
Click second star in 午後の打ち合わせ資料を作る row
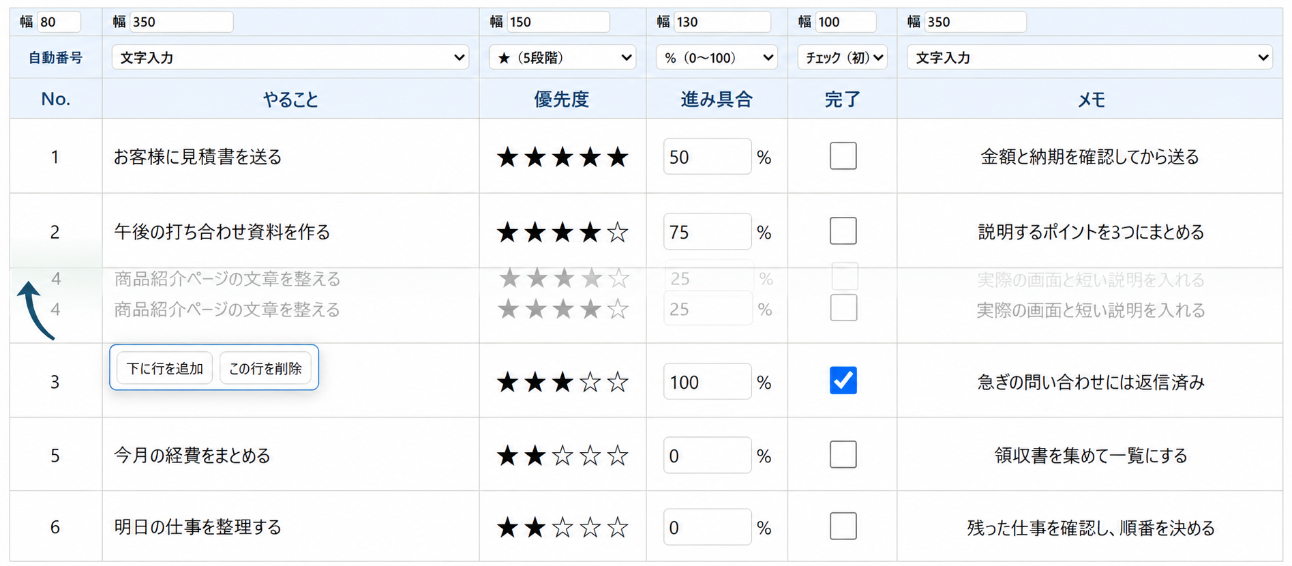535,233
